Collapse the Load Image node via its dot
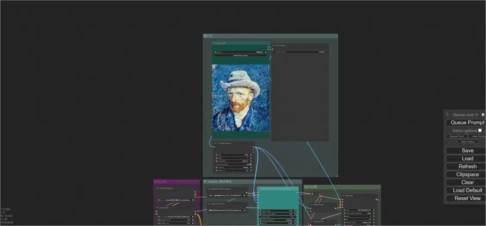This screenshot has height=226, width=486. [x=214, y=43]
